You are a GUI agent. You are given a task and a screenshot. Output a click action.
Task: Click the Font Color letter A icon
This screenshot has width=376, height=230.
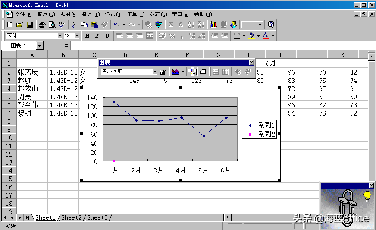pos(266,36)
